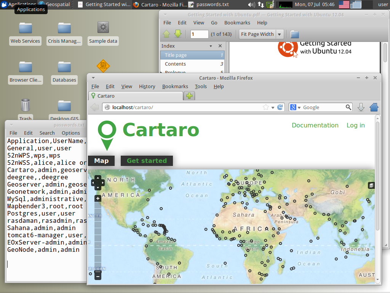Image resolution: width=390 pixels, height=293 pixels.
Task: Open the map layer switcher icon
Action: pos(371,185)
